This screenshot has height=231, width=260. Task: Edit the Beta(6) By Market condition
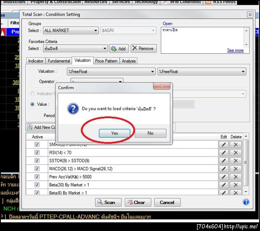(x=224, y=192)
